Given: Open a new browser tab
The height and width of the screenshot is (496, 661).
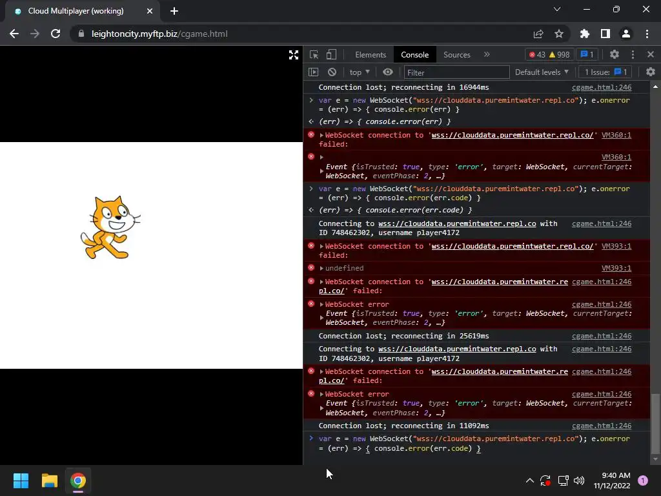Looking at the screenshot, I should coord(174,11).
